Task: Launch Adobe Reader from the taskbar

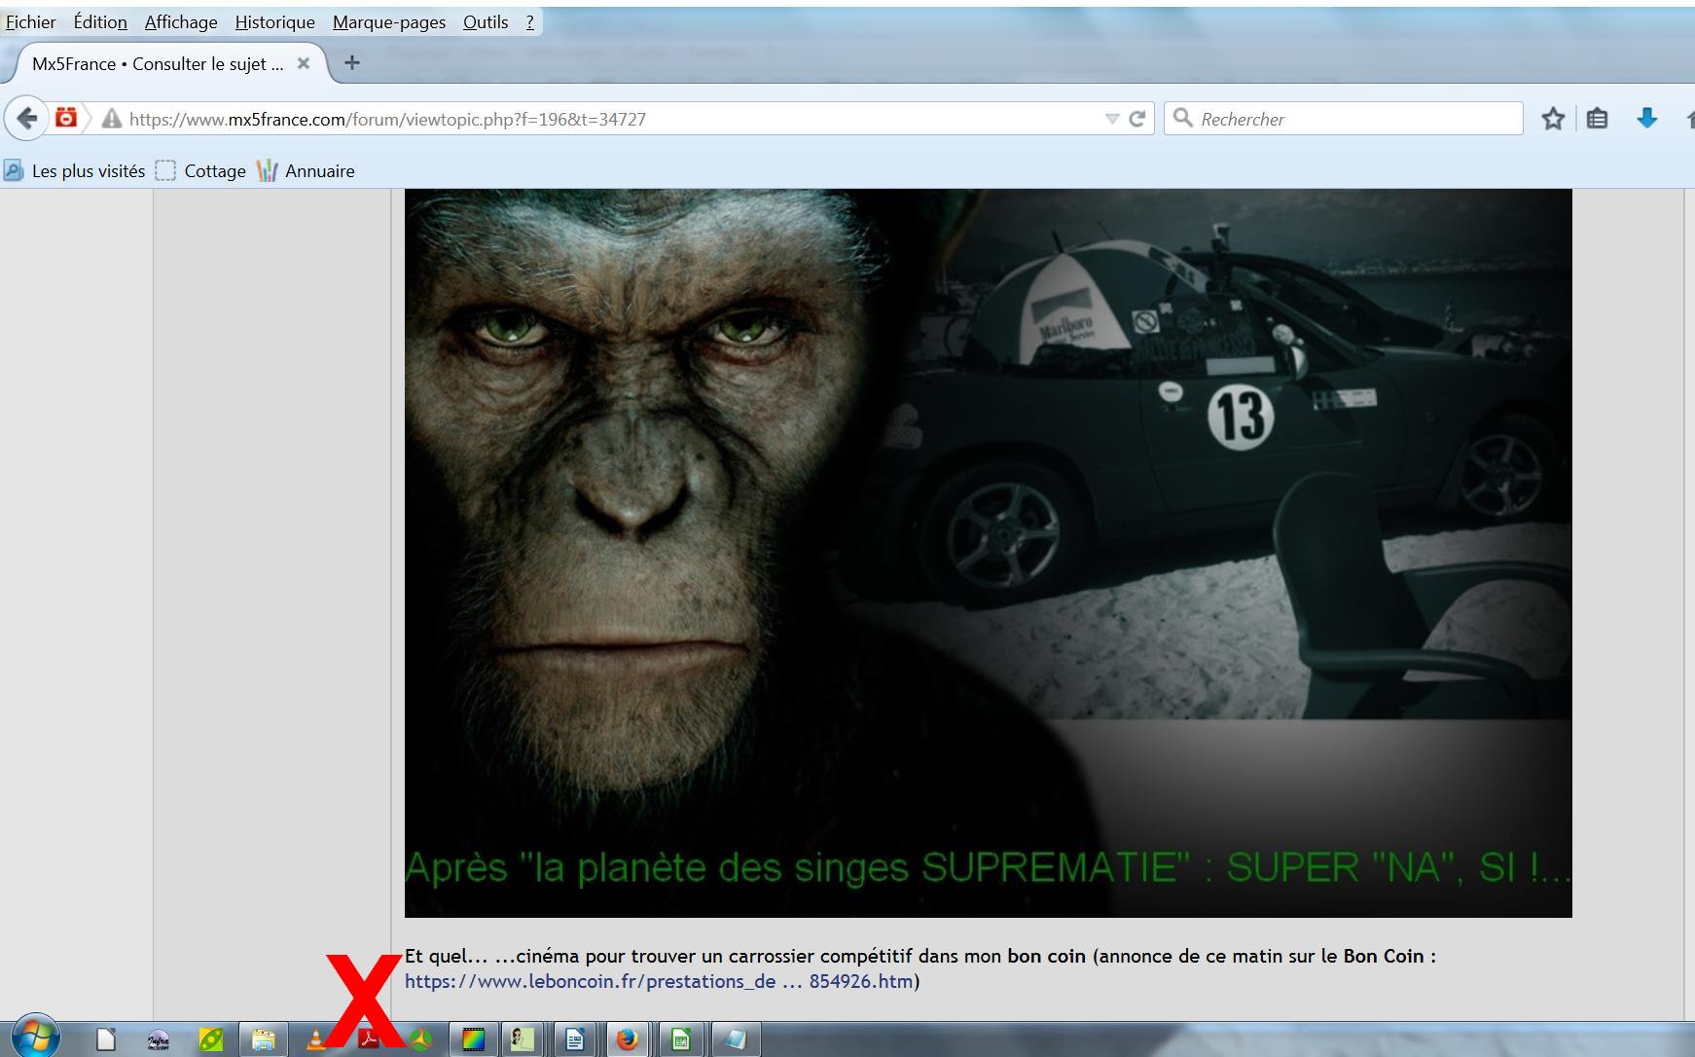Action: pyautogui.click(x=369, y=1040)
